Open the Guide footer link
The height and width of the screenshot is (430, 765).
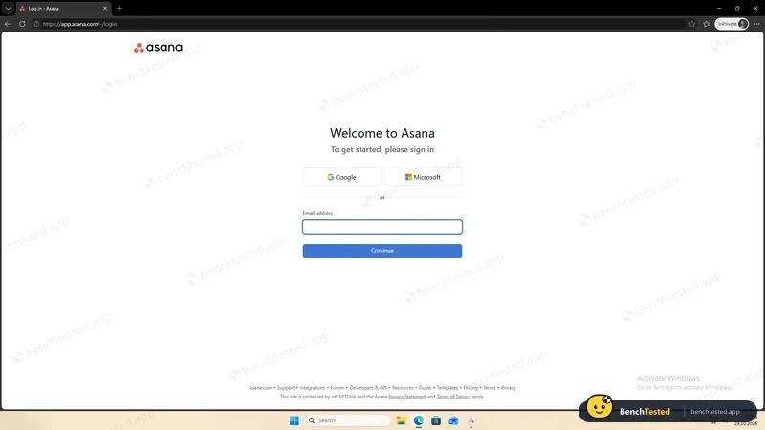pyautogui.click(x=425, y=388)
